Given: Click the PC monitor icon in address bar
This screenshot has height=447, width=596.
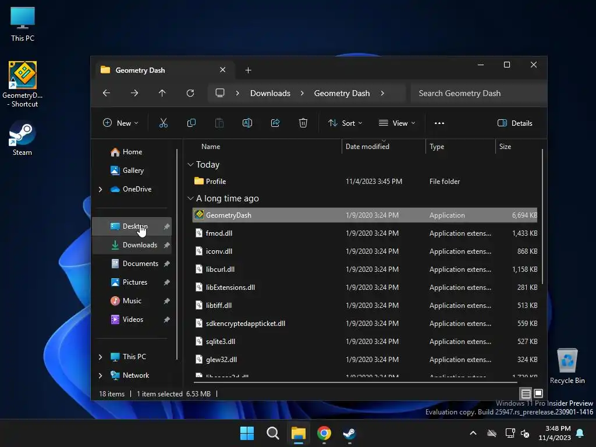Looking at the screenshot, I should pos(220,93).
